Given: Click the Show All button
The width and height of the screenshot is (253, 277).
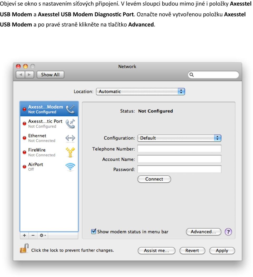Looking at the screenshot, I should (x=50, y=75).
